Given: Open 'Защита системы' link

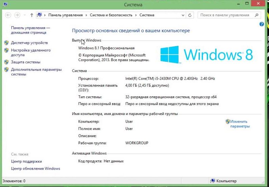Looking at the screenshot, I should pyautogui.click(x=26, y=62).
